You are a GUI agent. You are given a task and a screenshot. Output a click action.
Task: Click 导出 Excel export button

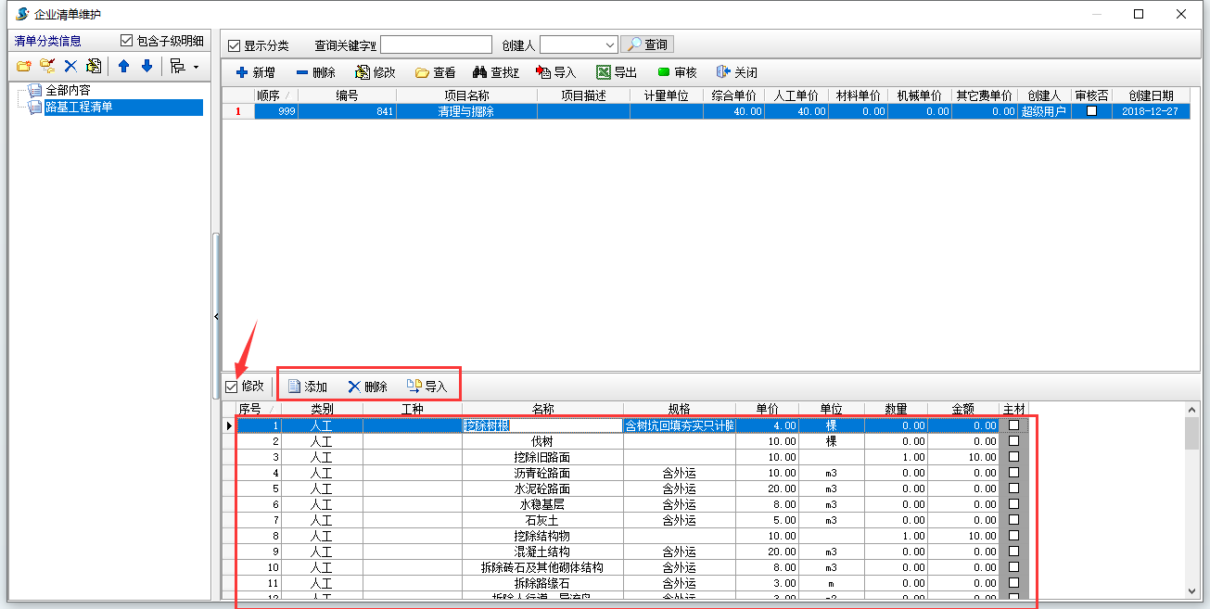[617, 72]
